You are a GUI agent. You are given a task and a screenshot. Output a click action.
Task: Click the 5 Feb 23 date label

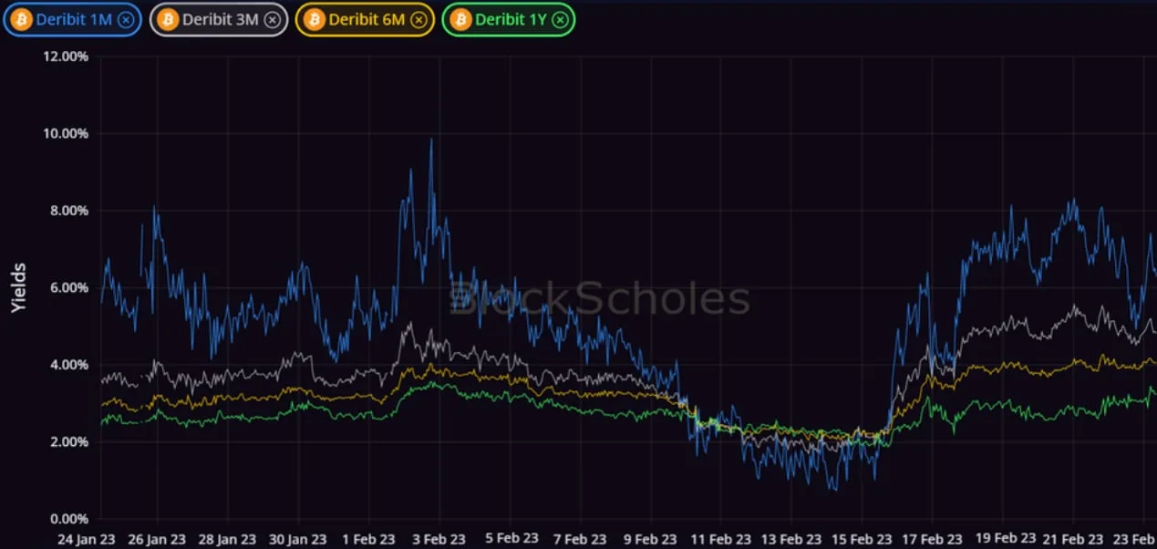[x=510, y=538]
